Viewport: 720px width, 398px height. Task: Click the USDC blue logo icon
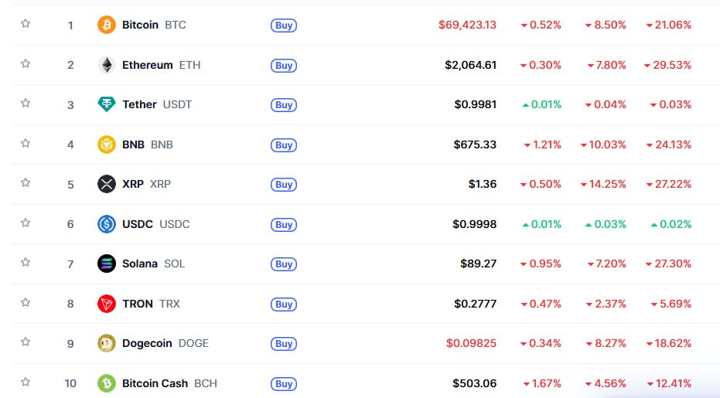(x=107, y=224)
